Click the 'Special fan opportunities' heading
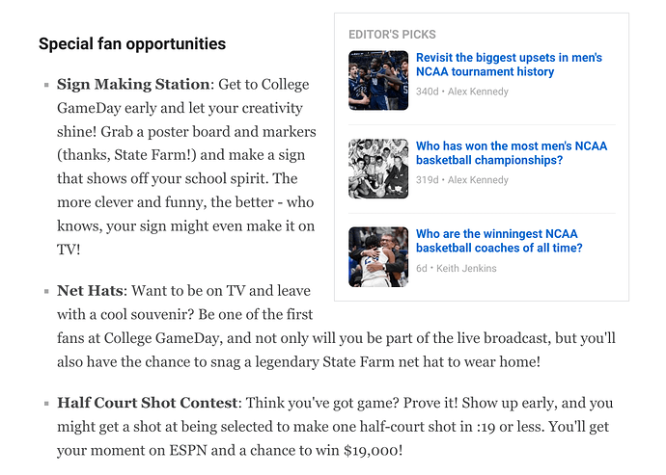The width and height of the screenshot is (666, 475). 132,43
